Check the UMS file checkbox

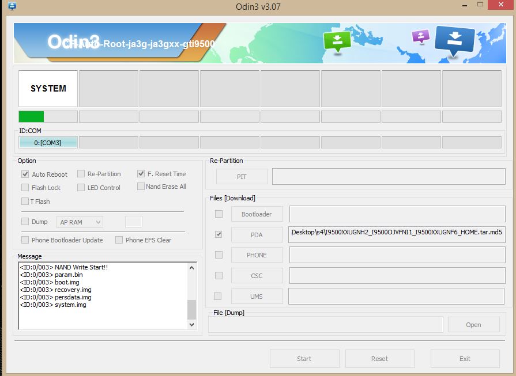point(217,296)
